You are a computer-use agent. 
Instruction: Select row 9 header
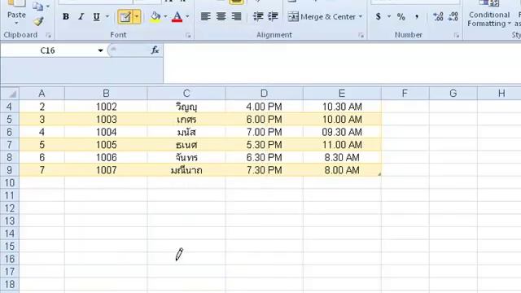pyautogui.click(x=10, y=170)
